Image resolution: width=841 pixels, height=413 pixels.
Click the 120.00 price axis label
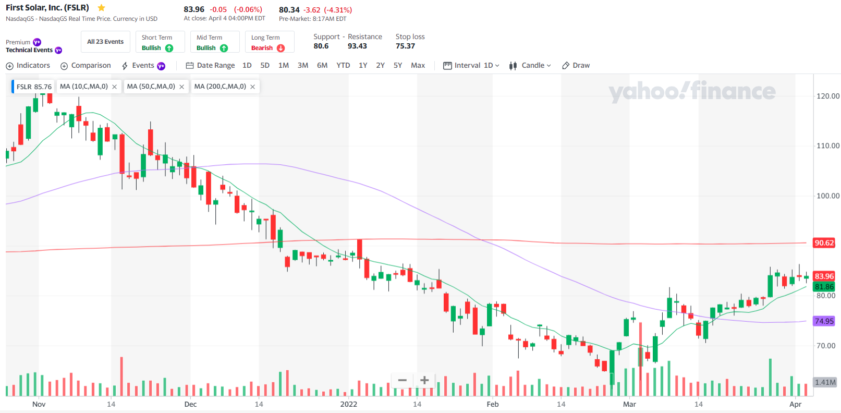[x=828, y=96]
